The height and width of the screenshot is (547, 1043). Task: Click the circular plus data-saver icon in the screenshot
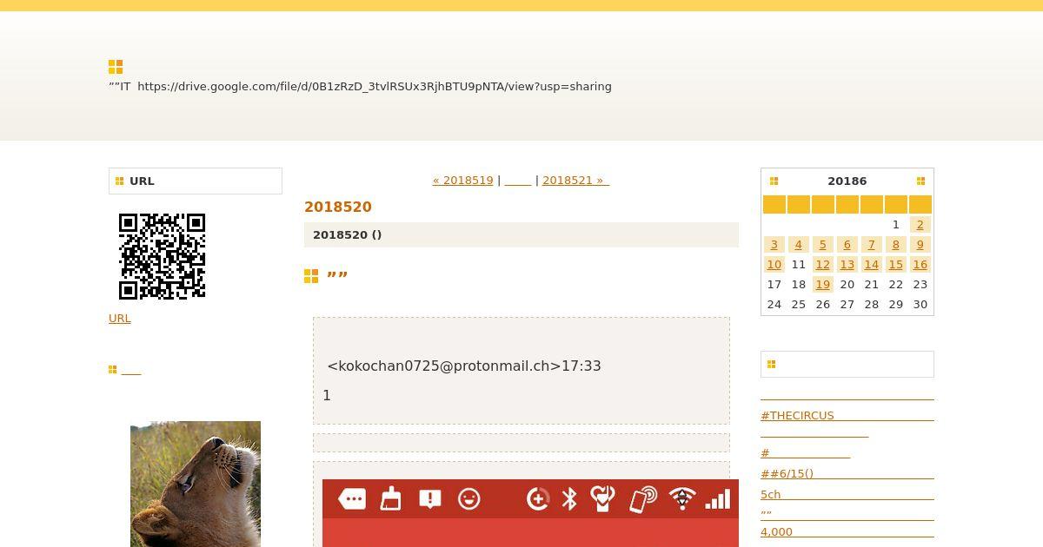point(538,499)
